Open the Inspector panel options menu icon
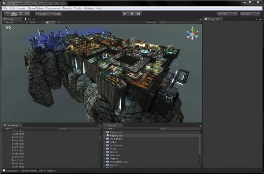 coord(260,19)
